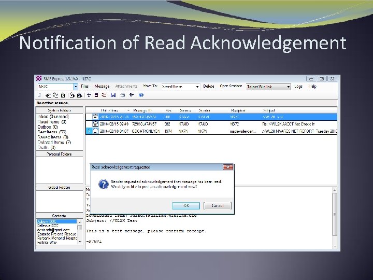Click the double-arrow toolbar icon beside the printer
Image resolution: width=373 pixels, height=280 pixels.
pyautogui.click(x=132, y=95)
